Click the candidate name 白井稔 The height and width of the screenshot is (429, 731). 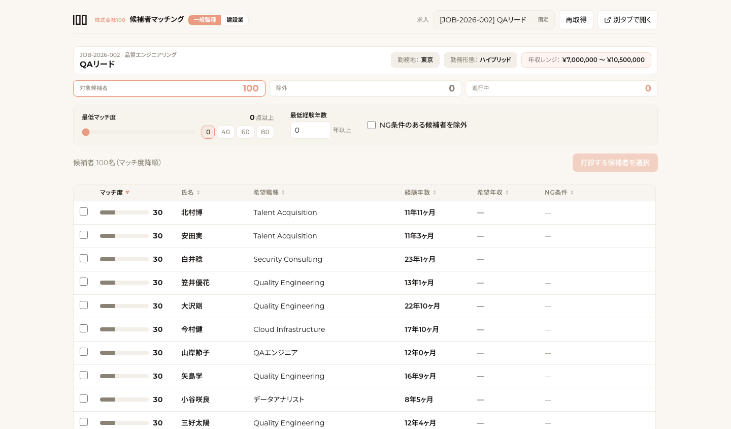[192, 259]
